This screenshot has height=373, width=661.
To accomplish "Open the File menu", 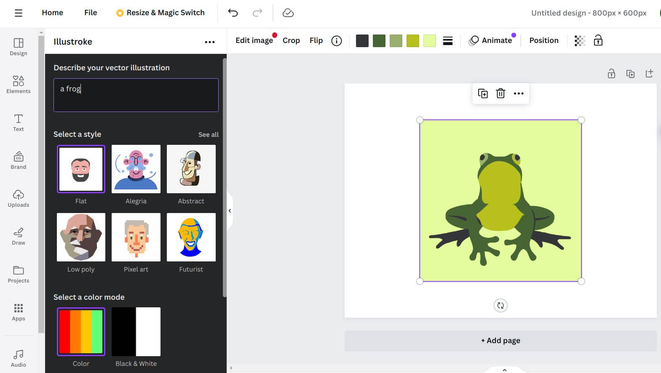I will pos(91,13).
